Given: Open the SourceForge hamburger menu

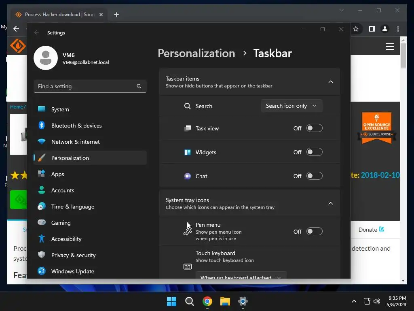Looking at the screenshot, I should tap(390, 47).
